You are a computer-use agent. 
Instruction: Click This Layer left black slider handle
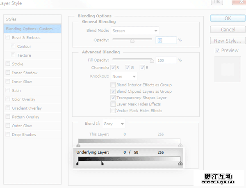78,145
